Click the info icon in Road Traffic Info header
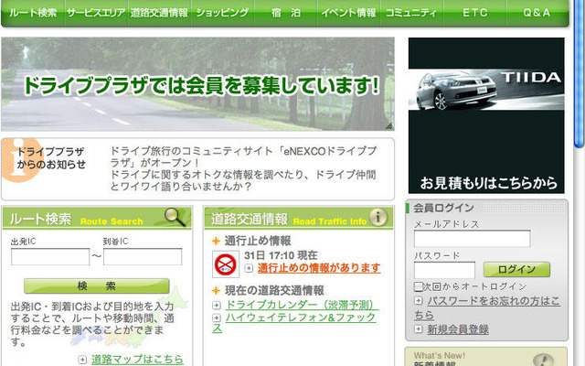Screen dimensions: 585x366 pos(378,217)
